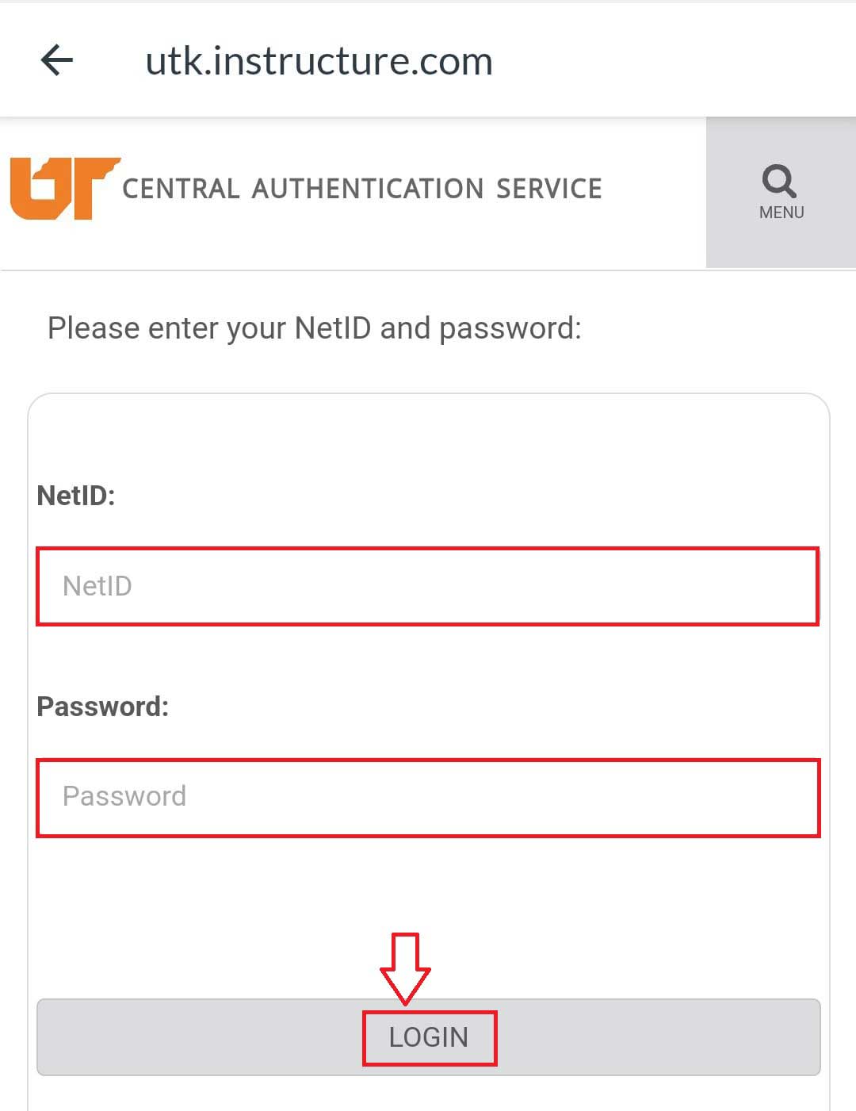Focus the NetID input field
Screen dimensions: 856x1111
click(x=428, y=586)
